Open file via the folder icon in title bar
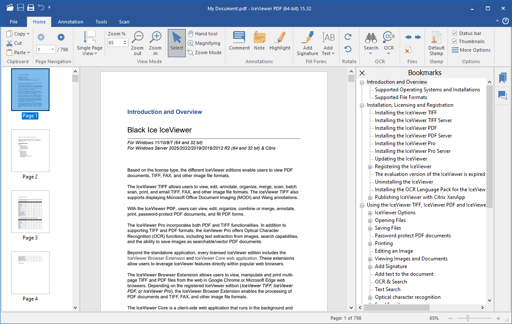 click(10, 7)
